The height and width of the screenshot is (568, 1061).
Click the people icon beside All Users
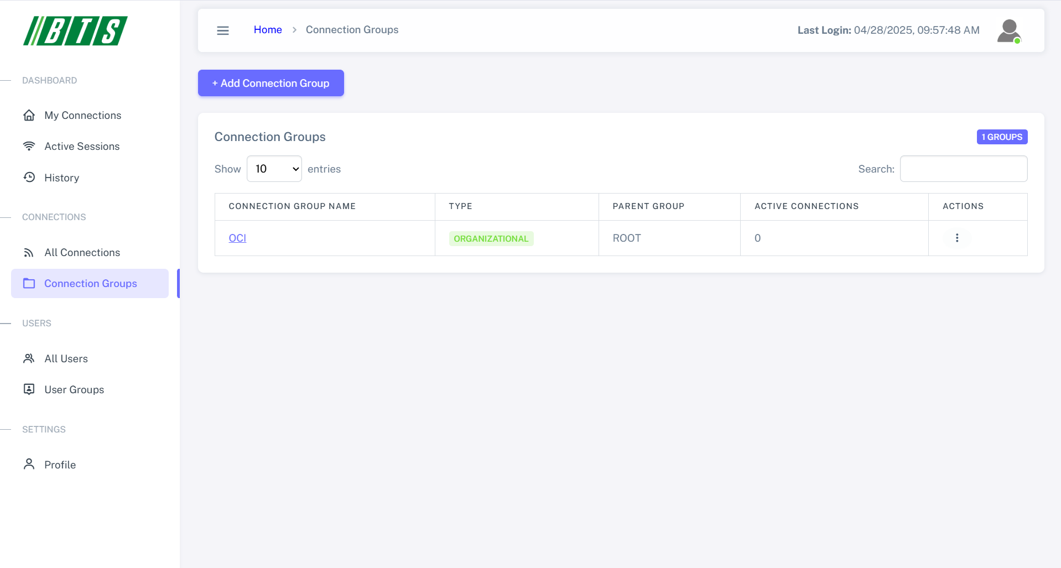coord(29,358)
